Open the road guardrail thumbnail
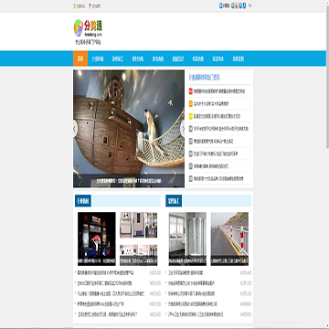This screenshot has height=329, width=329. (x=229, y=239)
